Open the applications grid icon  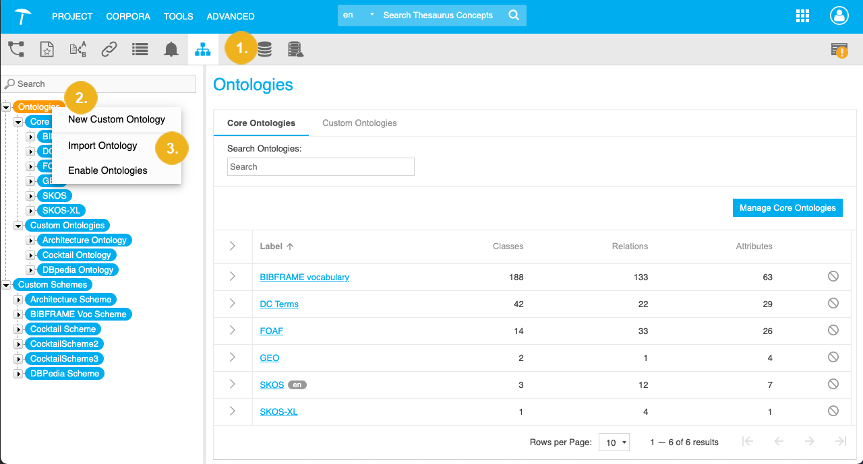click(x=802, y=15)
